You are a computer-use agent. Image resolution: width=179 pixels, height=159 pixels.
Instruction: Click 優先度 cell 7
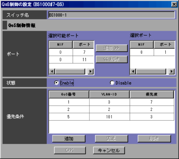click(x=152, y=102)
